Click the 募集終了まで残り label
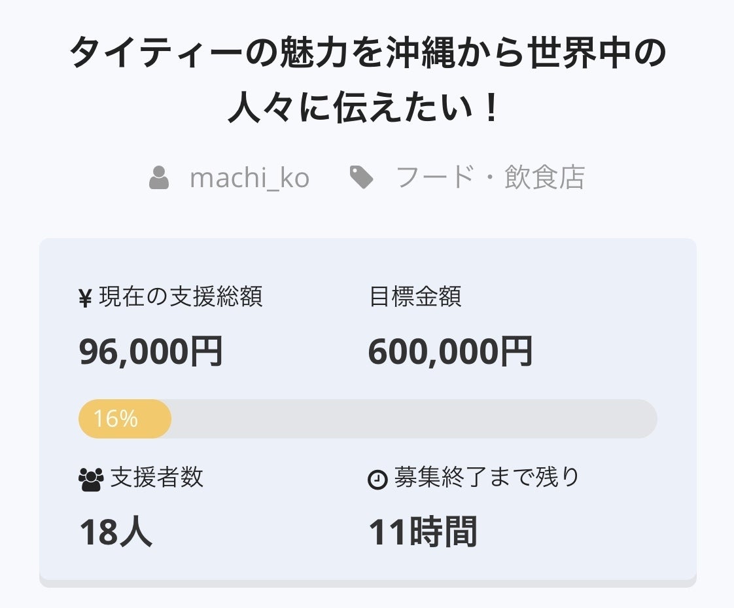The height and width of the screenshot is (608, 734). coord(487,478)
